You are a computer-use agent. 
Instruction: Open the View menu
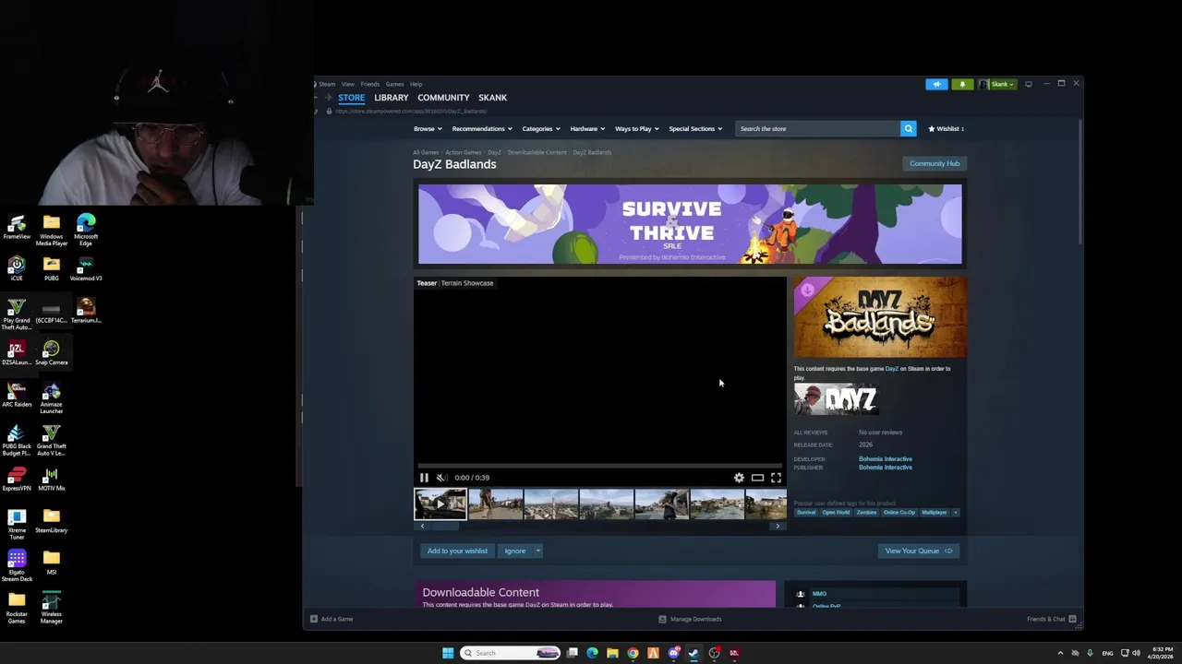[348, 84]
